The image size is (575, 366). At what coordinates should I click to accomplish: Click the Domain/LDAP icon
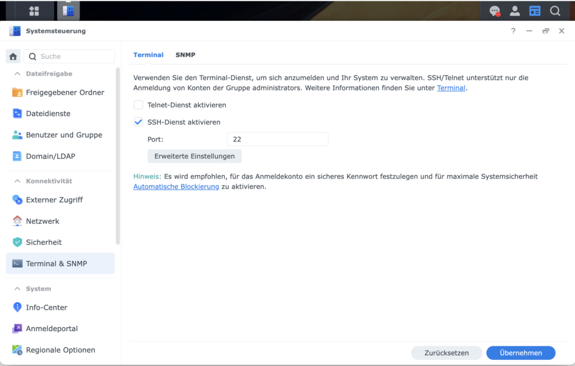(x=17, y=156)
